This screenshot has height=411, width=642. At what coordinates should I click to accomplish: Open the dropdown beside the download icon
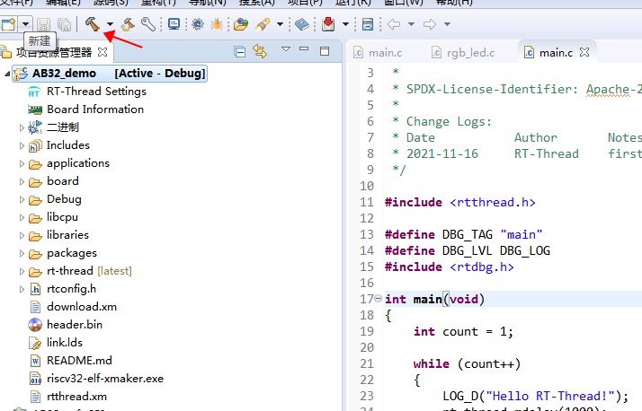coord(345,24)
